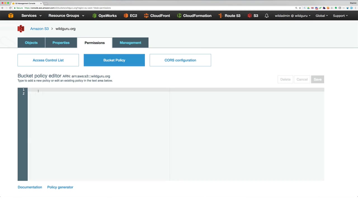Open the CORS configuration section

(180, 60)
